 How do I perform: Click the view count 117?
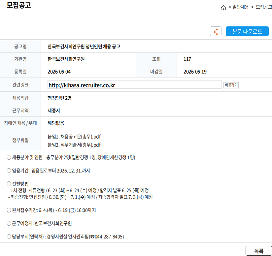[x=187, y=59]
